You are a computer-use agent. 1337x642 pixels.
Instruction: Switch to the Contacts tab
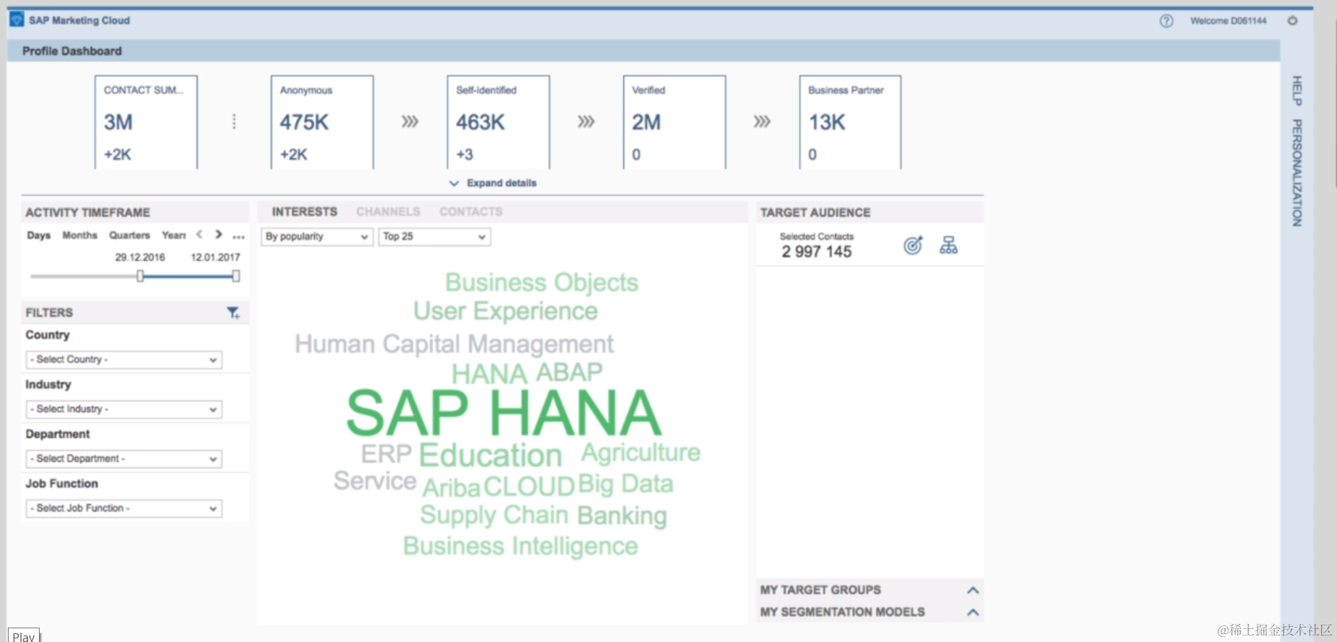[x=471, y=212]
